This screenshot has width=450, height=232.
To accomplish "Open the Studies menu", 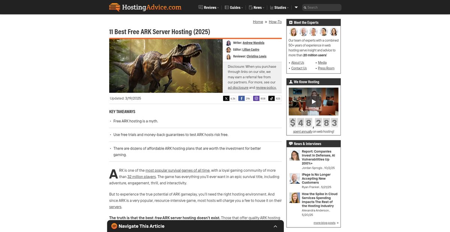I will [x=279, y=7].
